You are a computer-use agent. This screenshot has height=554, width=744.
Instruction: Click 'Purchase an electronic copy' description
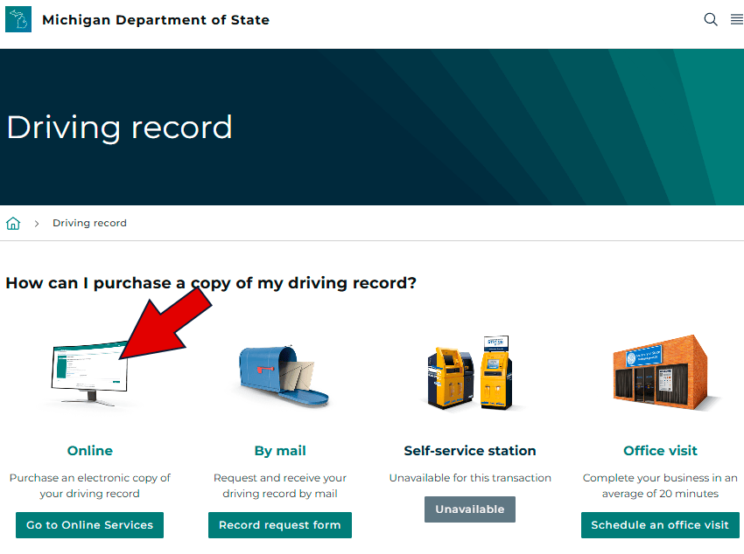point(89,485)
